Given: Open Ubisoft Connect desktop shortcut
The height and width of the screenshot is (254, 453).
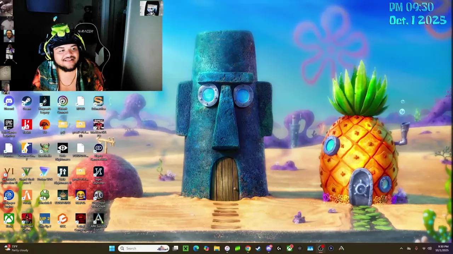Looking at the screenshot, I should pos(63,105).
